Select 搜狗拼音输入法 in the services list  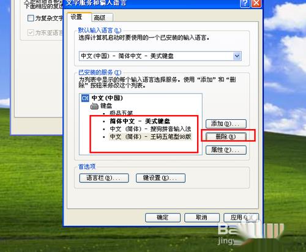pos(151,129)
